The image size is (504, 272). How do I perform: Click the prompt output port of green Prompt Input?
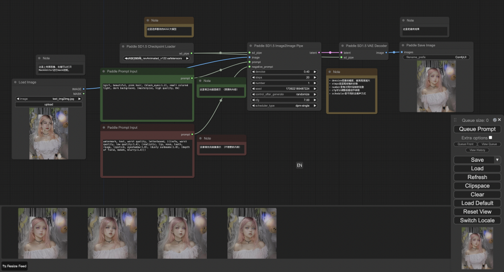pos(192,78)
